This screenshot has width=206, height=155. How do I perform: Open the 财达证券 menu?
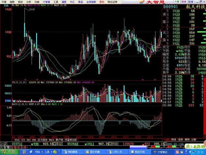click(112, 2)
